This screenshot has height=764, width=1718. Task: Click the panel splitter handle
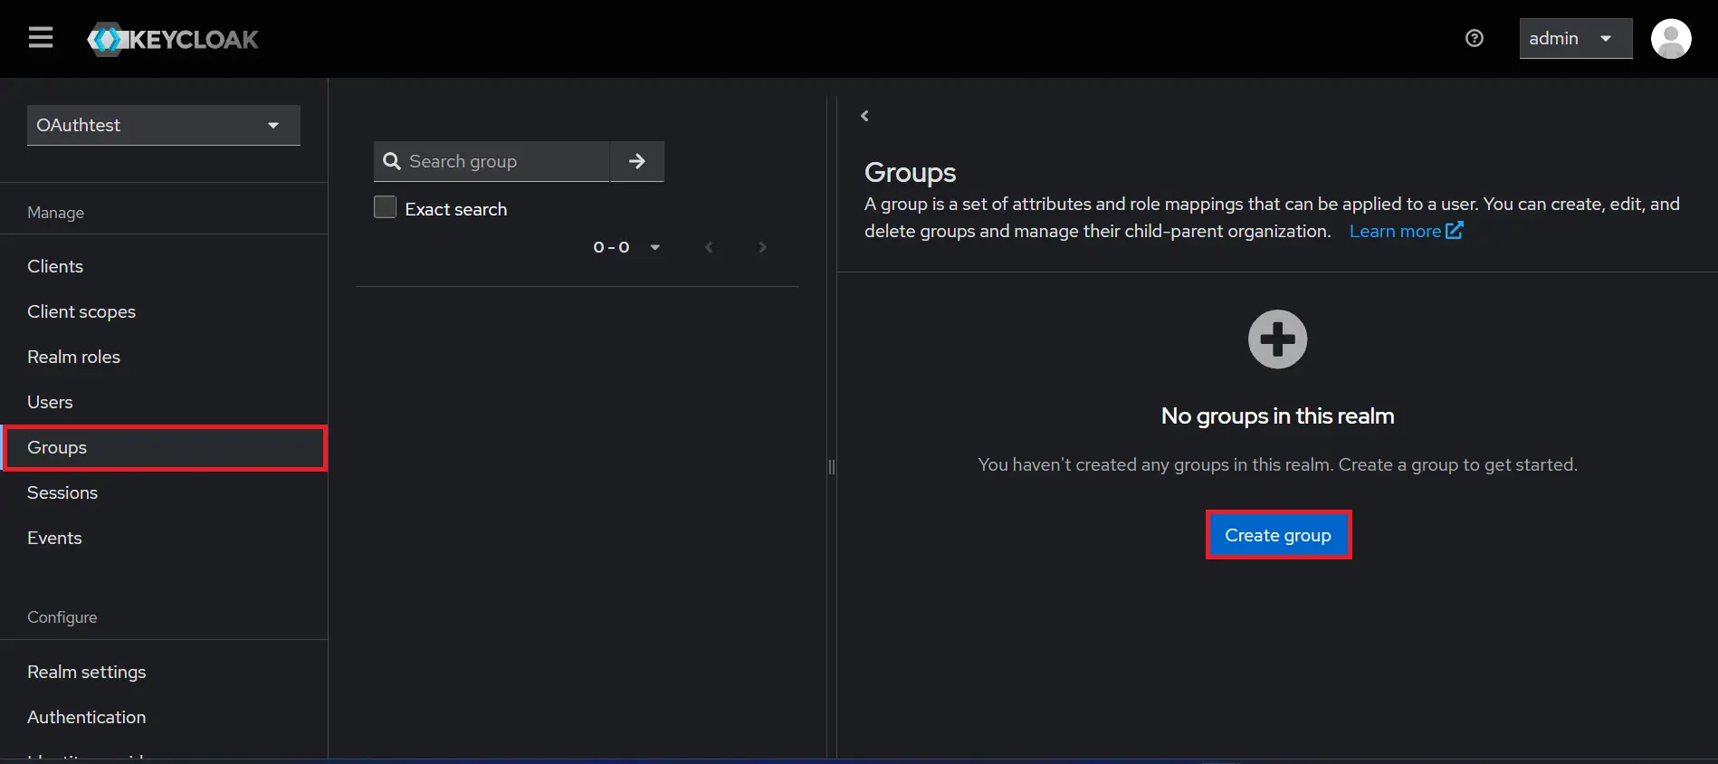pyautogui.click(x=832, y=467)
